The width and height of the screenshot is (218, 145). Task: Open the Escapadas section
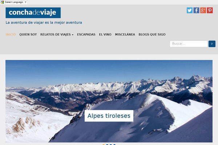click(x=86, y=34)
